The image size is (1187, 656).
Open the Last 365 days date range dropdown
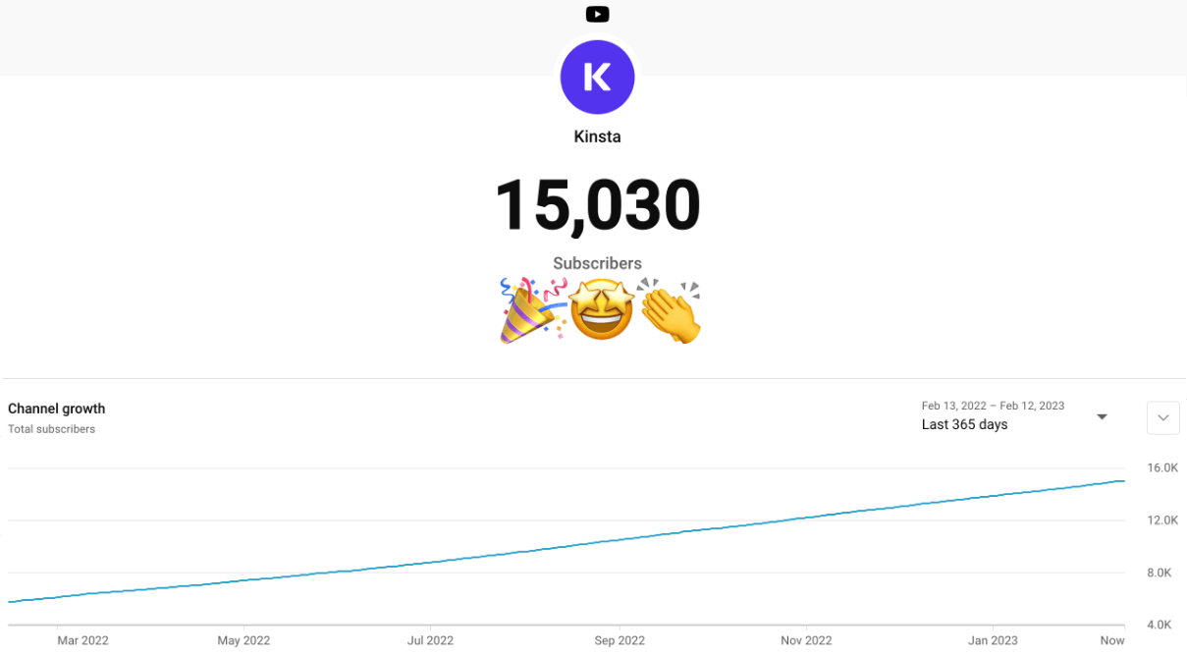964,424
